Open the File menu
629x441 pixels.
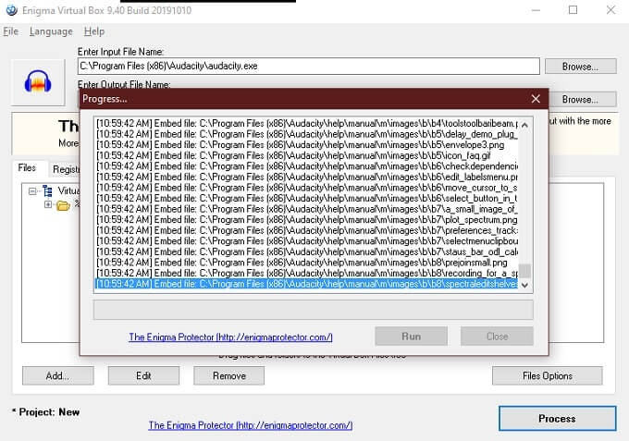pos(11,31)
